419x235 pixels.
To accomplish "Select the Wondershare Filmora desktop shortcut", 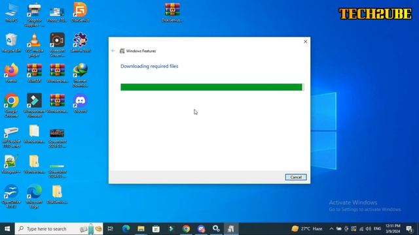I will click(35, 105).
